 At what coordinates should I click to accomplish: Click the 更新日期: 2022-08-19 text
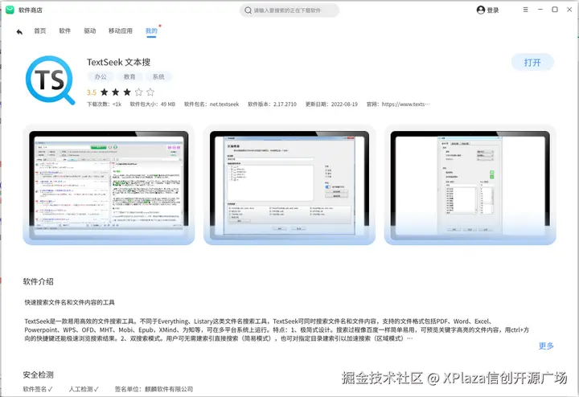point(331,104)
